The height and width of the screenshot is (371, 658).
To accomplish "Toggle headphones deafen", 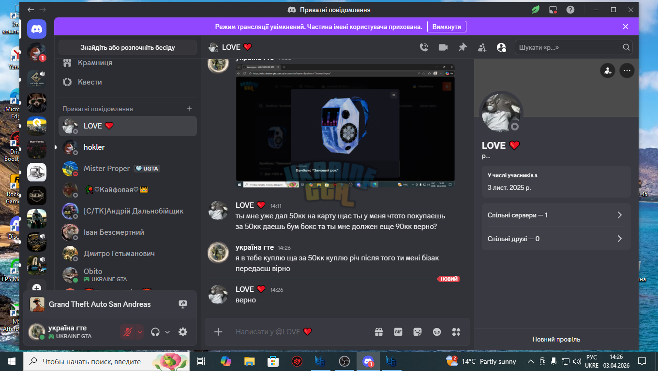I will [155, 332].
